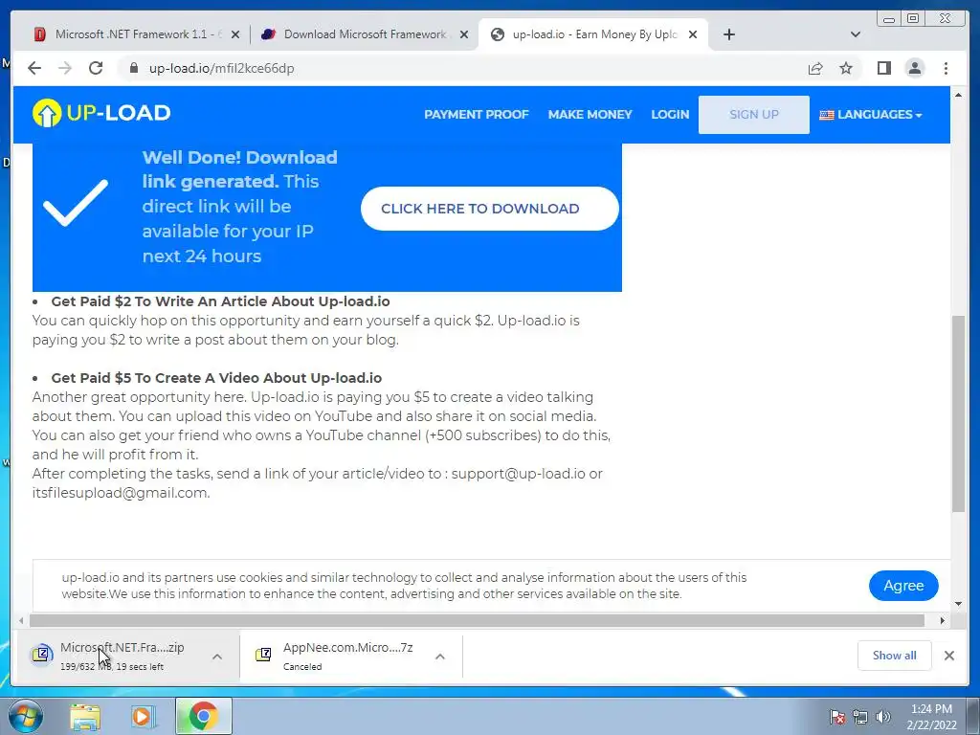Click the Microsoft.NET.Fra zip file icon

click(42, 655)
